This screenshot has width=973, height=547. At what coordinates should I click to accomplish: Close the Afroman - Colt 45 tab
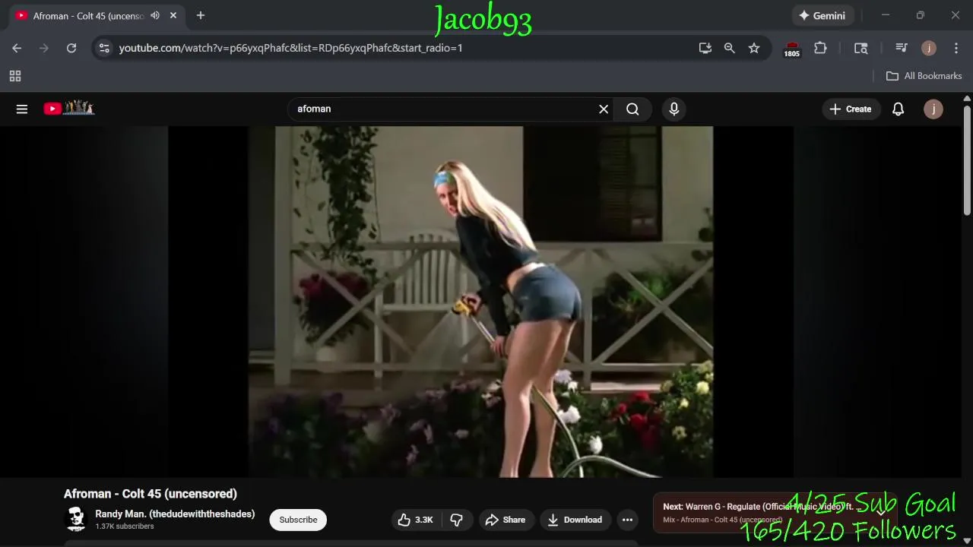[173, 15]
